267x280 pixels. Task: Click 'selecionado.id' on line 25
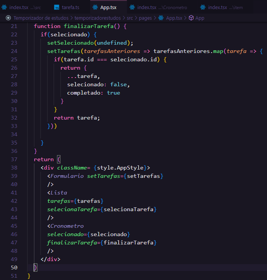click(134, 59)
